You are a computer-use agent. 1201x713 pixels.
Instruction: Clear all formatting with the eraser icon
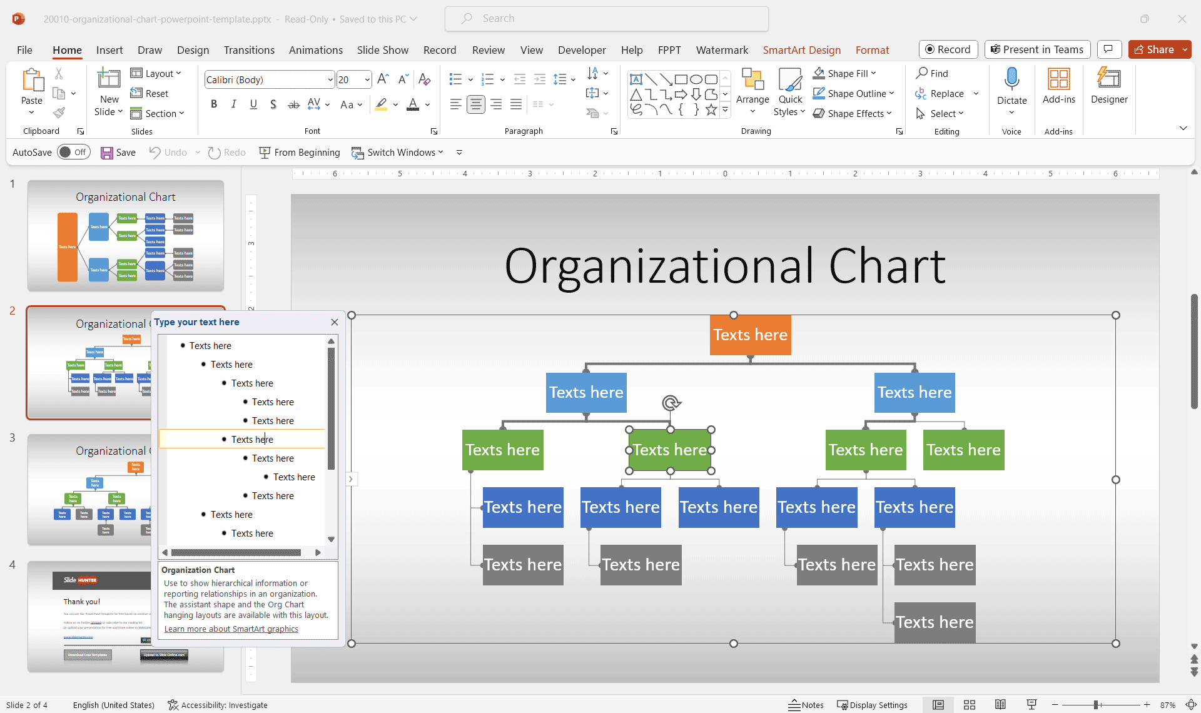[424, 79]
